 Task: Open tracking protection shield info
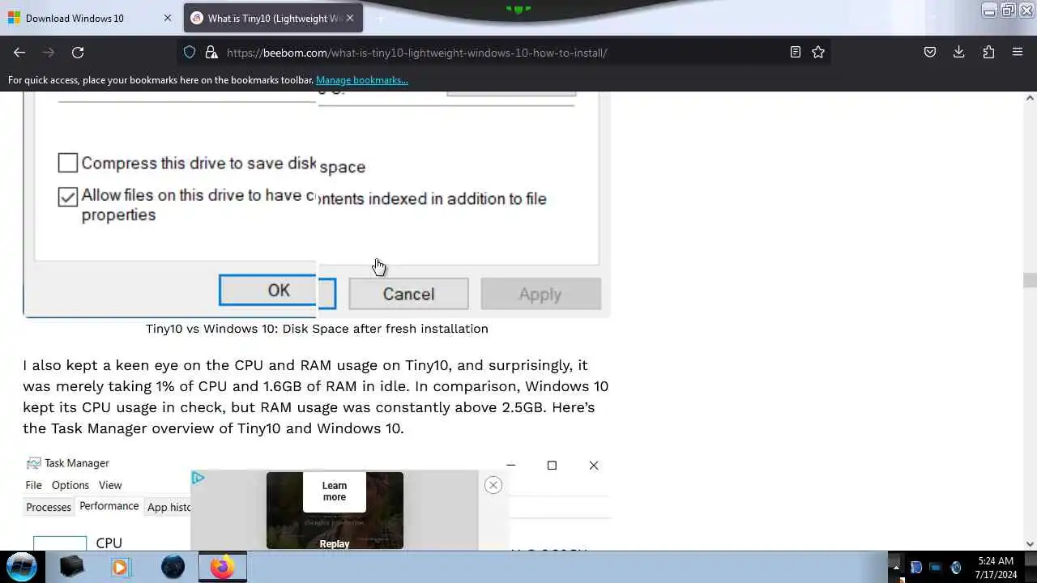(x=190, y=52)
